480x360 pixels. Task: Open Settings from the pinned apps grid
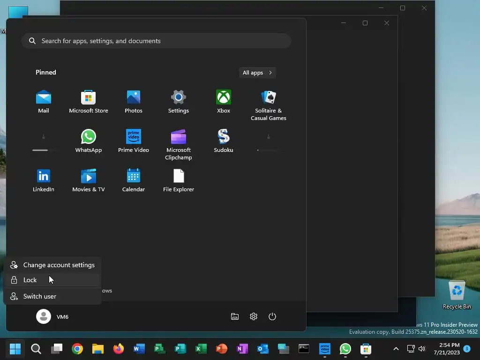(x=179, y=102)
